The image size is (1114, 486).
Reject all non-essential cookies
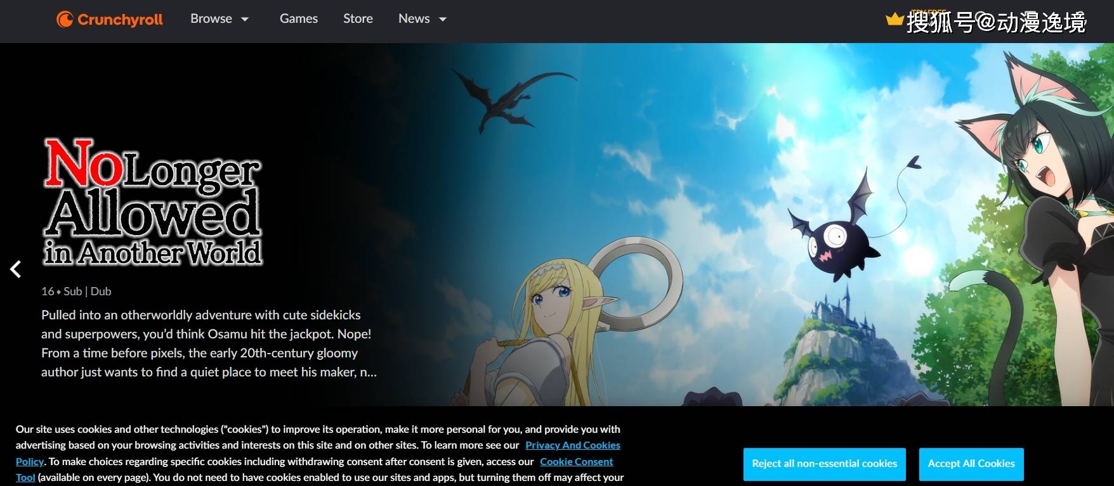pyautogui.click(x=825, y=464)
